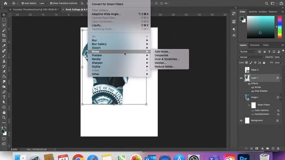
Task: Select the Move tool
Action: pos(4,15)
